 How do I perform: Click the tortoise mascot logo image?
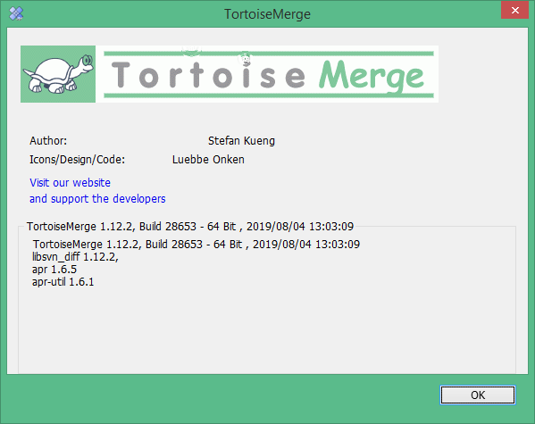58,74
